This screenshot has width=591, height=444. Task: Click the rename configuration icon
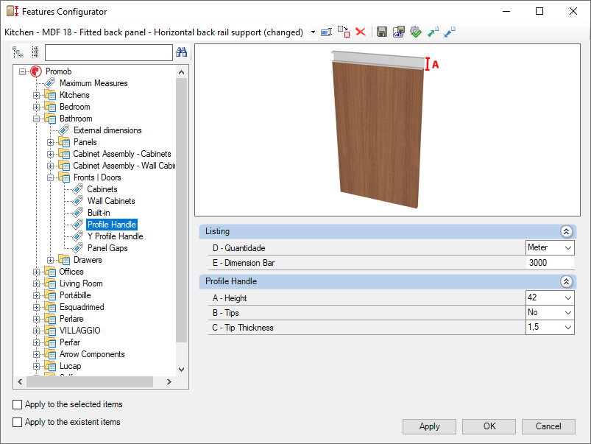[x=326, y=32]
